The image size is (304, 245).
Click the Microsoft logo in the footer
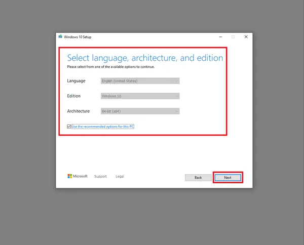pos(78,176)
